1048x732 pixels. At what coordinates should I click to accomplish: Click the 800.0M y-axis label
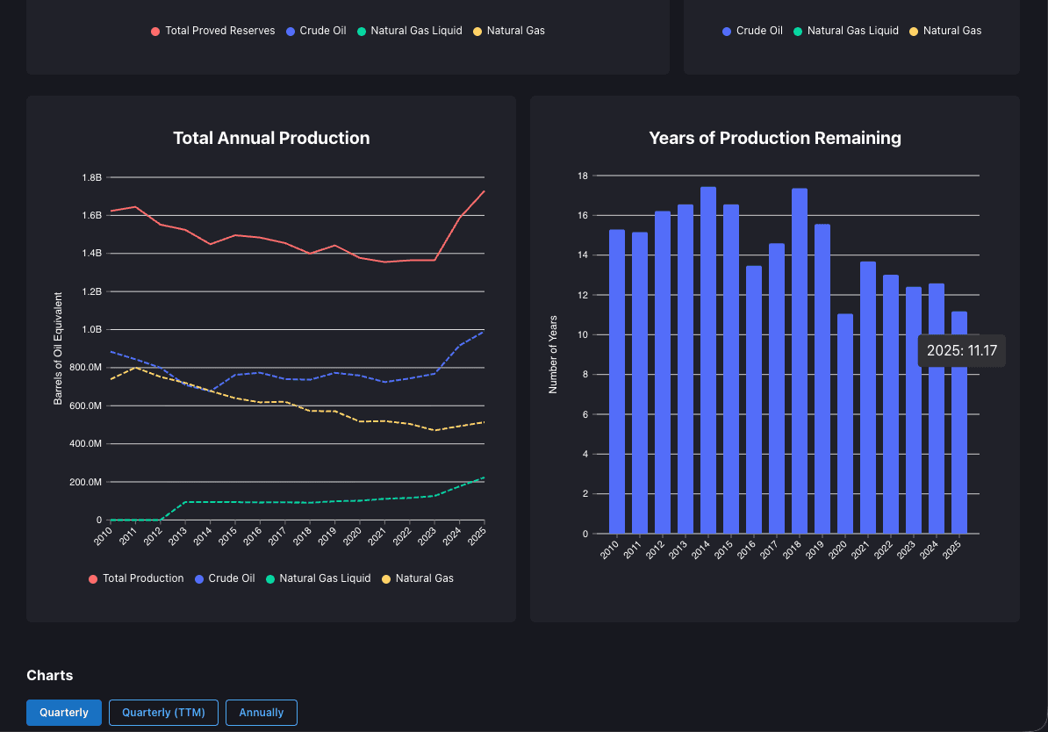pyautogui.click(x=85, y=368)
